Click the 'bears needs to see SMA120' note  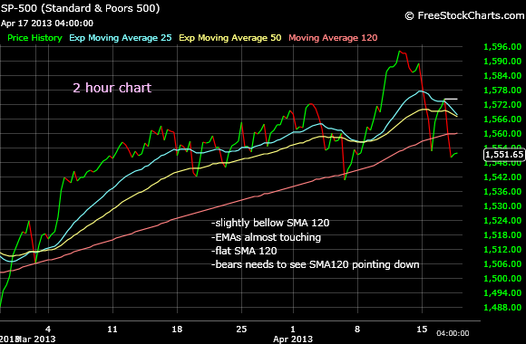coord(316,264)
